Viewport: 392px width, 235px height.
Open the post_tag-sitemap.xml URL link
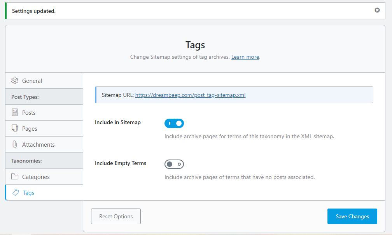coord(190,95)
